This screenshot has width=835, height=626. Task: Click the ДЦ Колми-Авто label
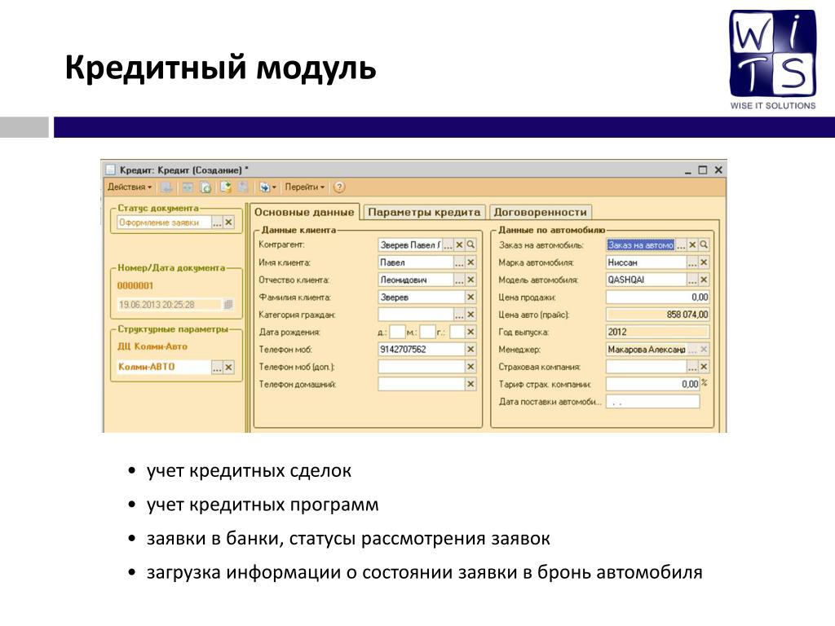point(152,346)
